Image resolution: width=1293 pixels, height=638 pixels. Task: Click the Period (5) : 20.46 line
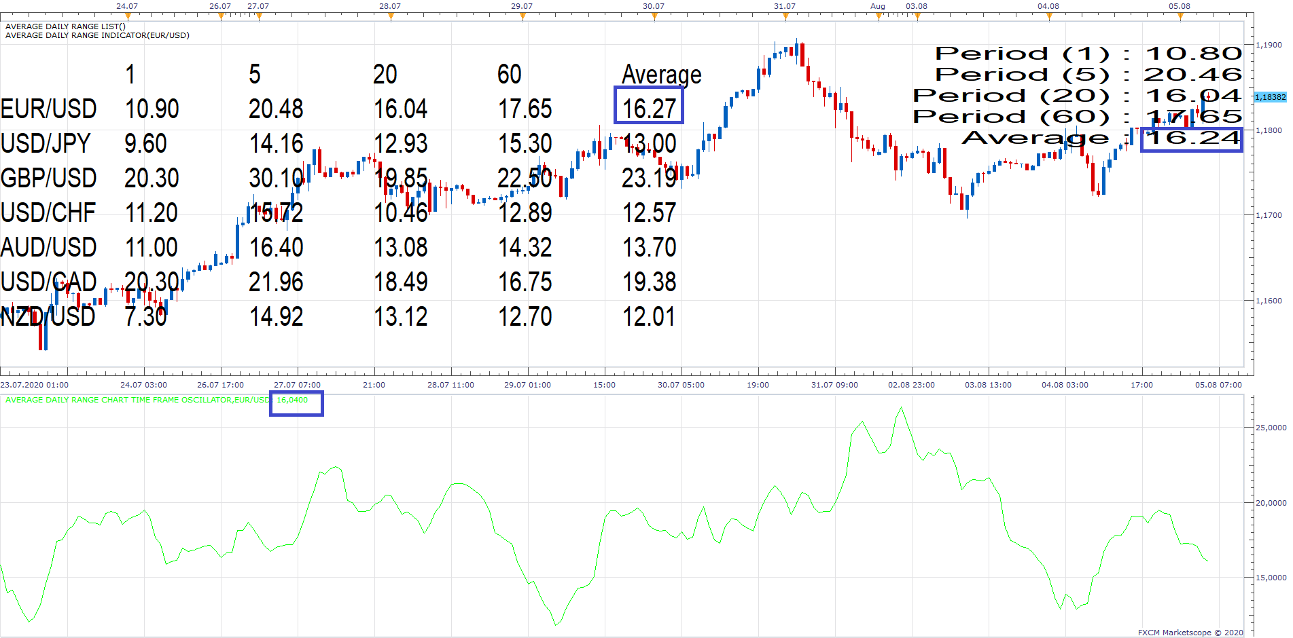click(1088, 75)
